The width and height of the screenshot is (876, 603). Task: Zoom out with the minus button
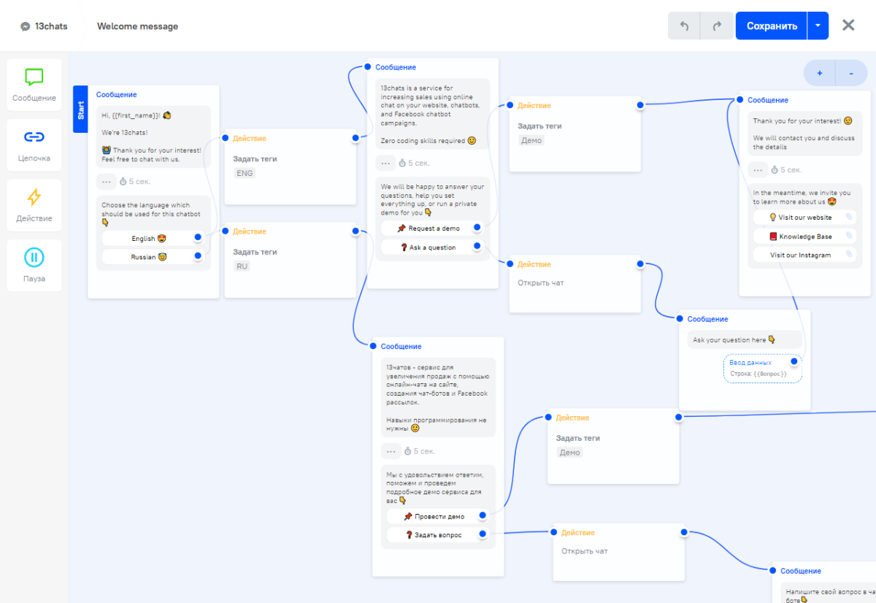850,73
